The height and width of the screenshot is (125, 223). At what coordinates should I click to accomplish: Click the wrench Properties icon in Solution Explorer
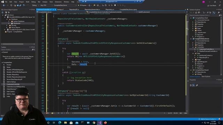218,12
